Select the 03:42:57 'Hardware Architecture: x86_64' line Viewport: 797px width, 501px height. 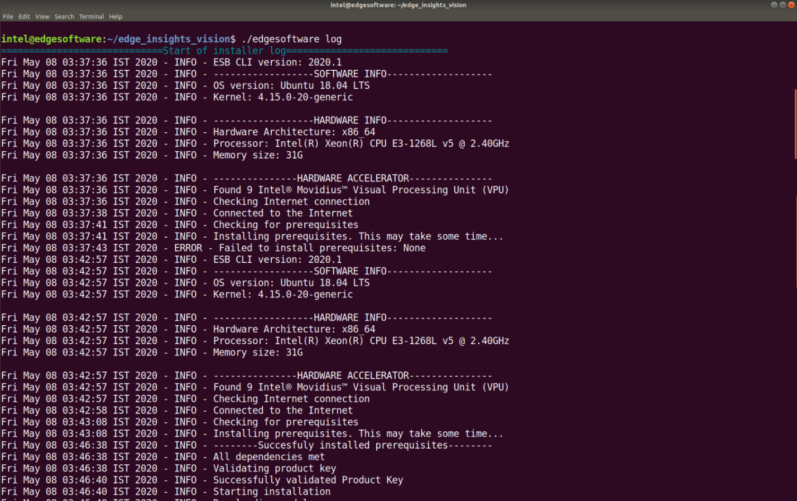188,330
